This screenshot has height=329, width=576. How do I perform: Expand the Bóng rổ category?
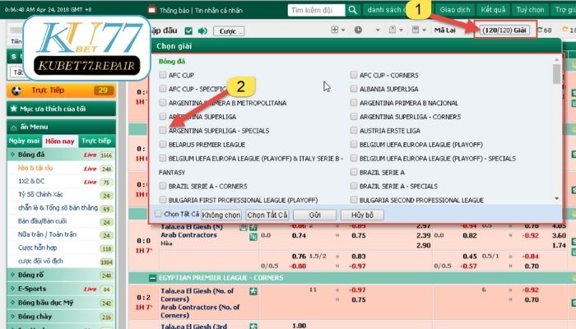61,275
